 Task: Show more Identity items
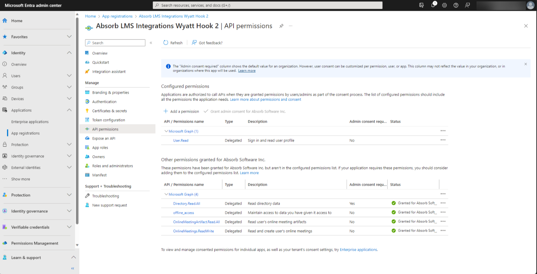coord(20,179)
